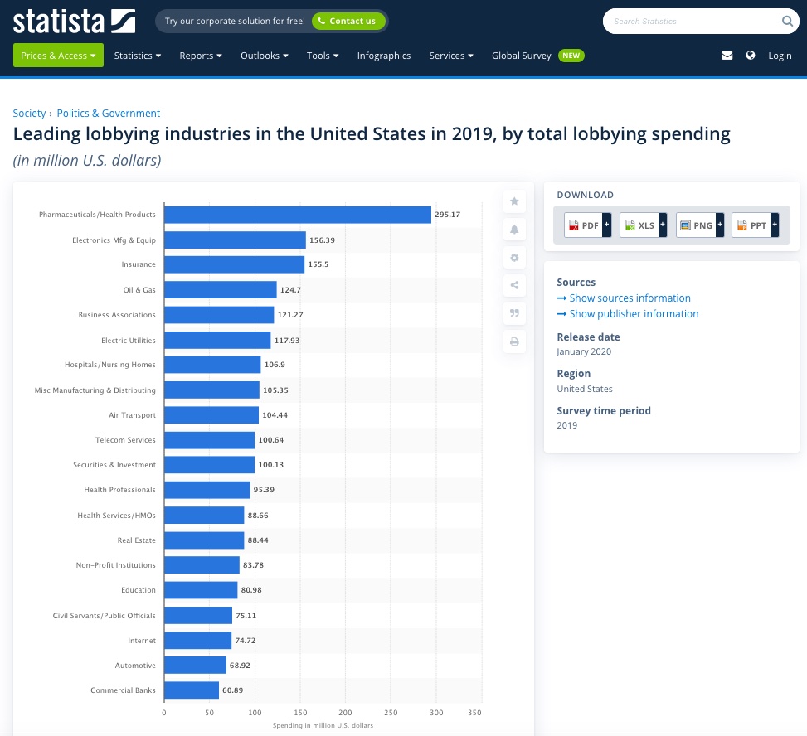Click the Electric Utilities label

click(129, 341)
